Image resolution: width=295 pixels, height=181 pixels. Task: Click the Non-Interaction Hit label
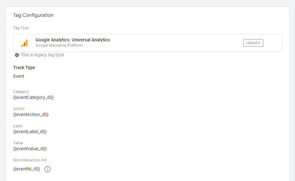[x=30, y=160]
